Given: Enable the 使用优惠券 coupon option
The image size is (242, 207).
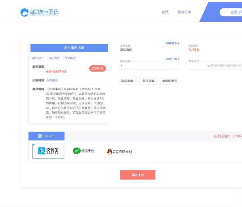Looking at the screenshot, I should pyautogui.click(x=169, y=81).
